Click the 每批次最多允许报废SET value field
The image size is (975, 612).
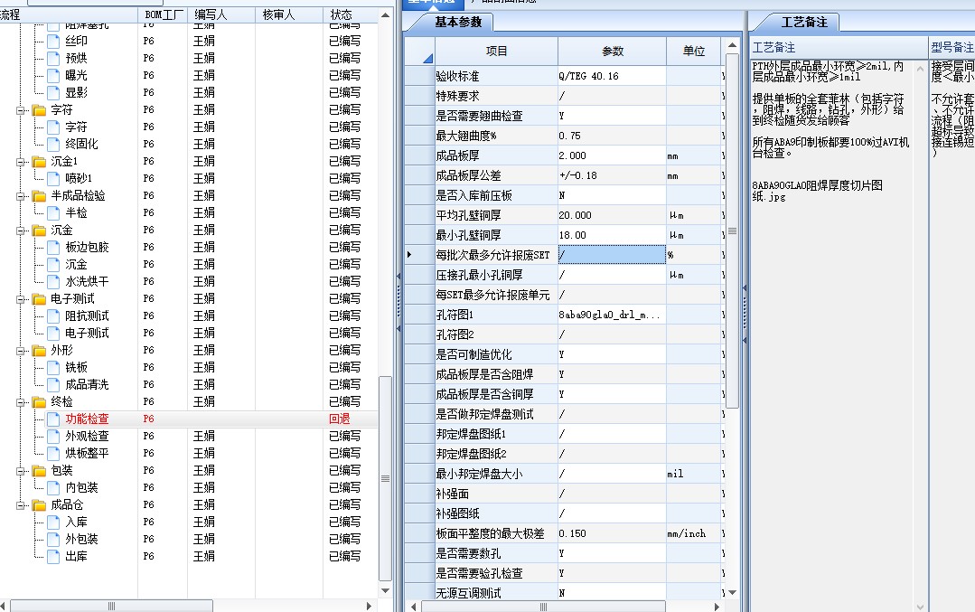612,255
